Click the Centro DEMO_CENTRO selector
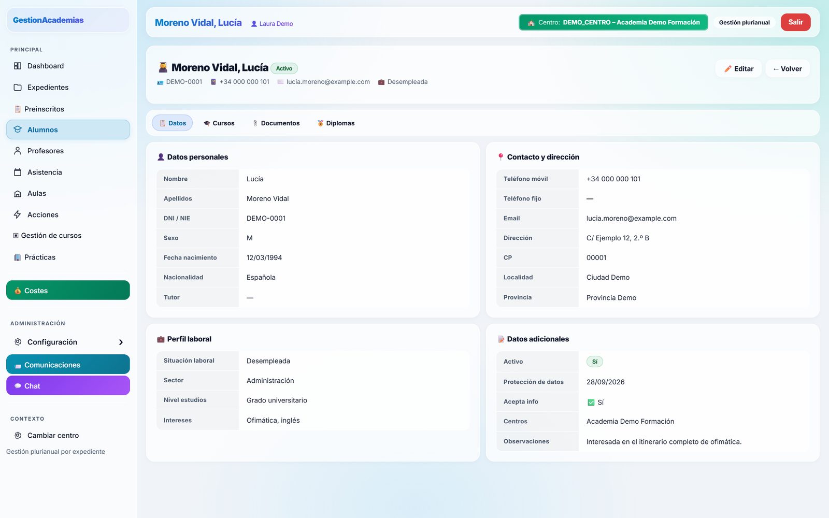Screen dimensions: 829x518 tap(613, 22)
